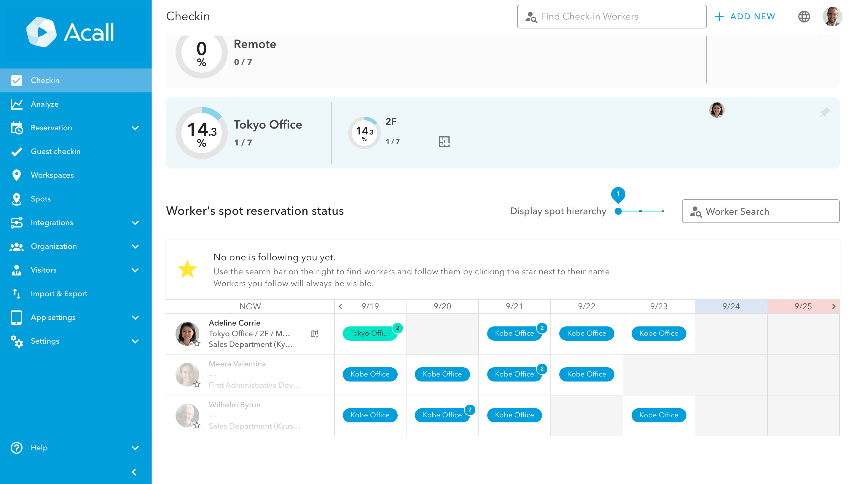The width and height of the screenshot is (854, 484).
Task: Go to Guest checkin page
Action: point(55,151)
